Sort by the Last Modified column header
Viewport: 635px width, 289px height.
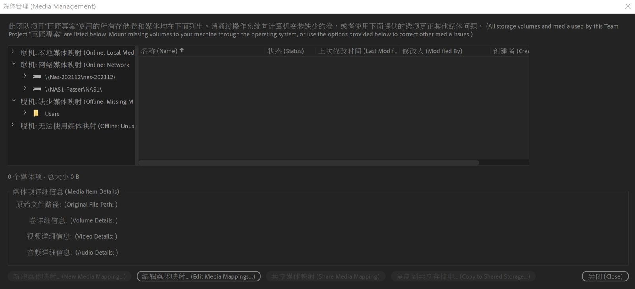tap(357, 51)
